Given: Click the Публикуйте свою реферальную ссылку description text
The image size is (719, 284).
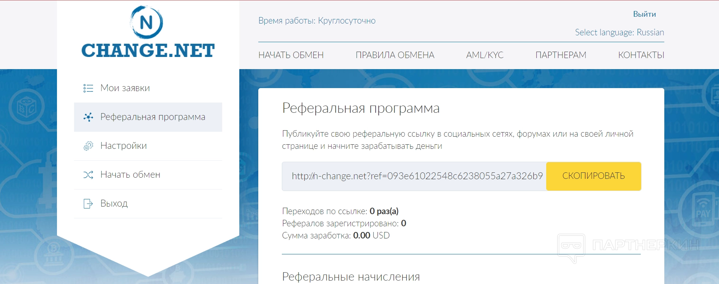Looking at the screenshot, I should 458,140.
